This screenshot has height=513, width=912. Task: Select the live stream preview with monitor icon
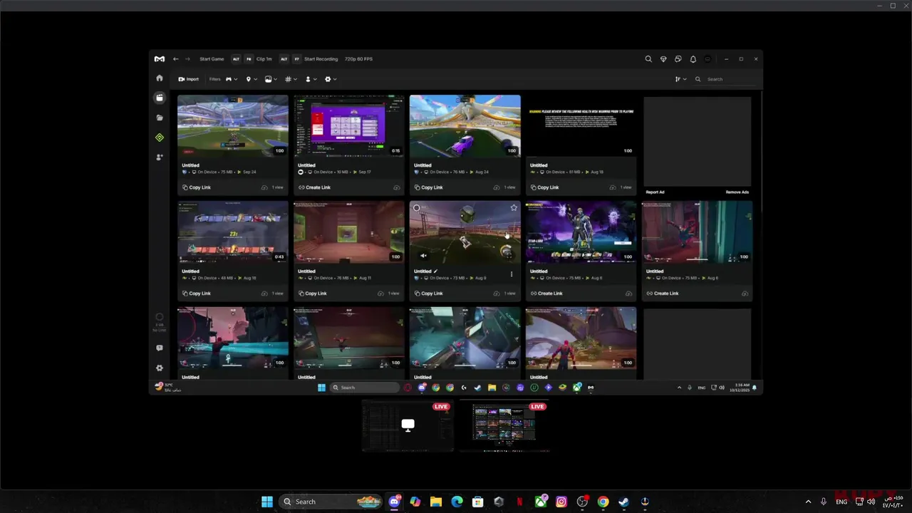(408, 426)
